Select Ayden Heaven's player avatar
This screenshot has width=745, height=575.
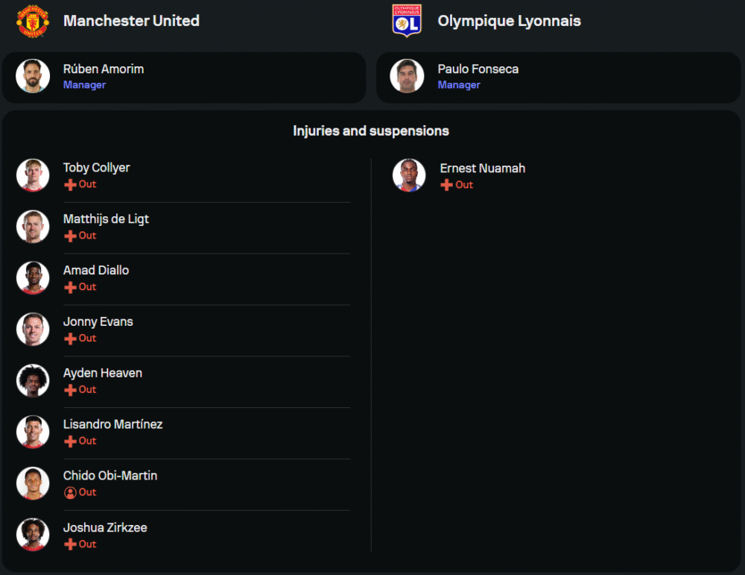point(33,380)
